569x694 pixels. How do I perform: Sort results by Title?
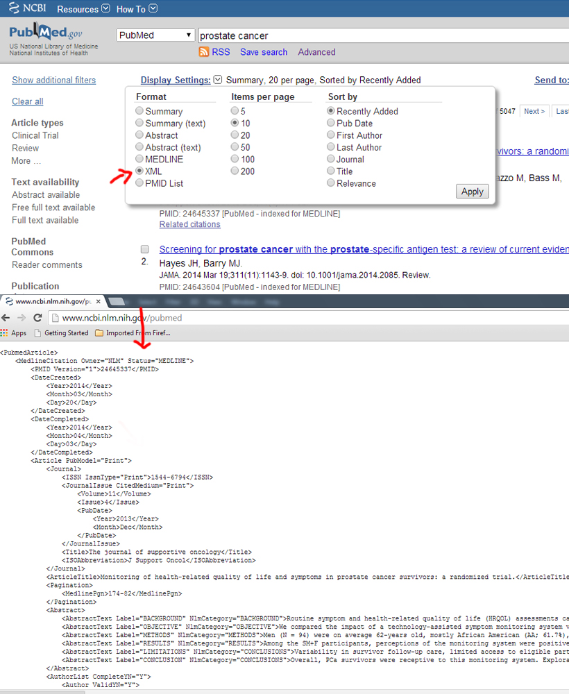pyautogui.click(x=330, y=171)
